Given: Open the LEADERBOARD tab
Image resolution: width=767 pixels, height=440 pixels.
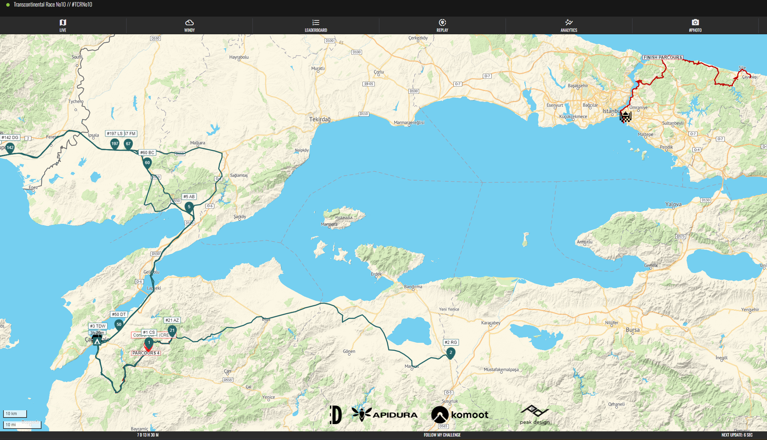Looking at the screenshot, I should [x=316, y=26].
